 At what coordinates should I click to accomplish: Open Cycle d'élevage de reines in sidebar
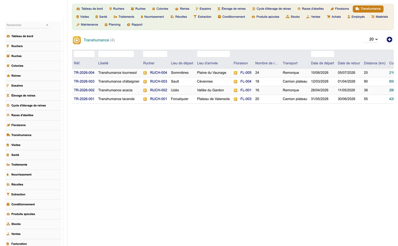pyautogui.click(x=33, y=105)
